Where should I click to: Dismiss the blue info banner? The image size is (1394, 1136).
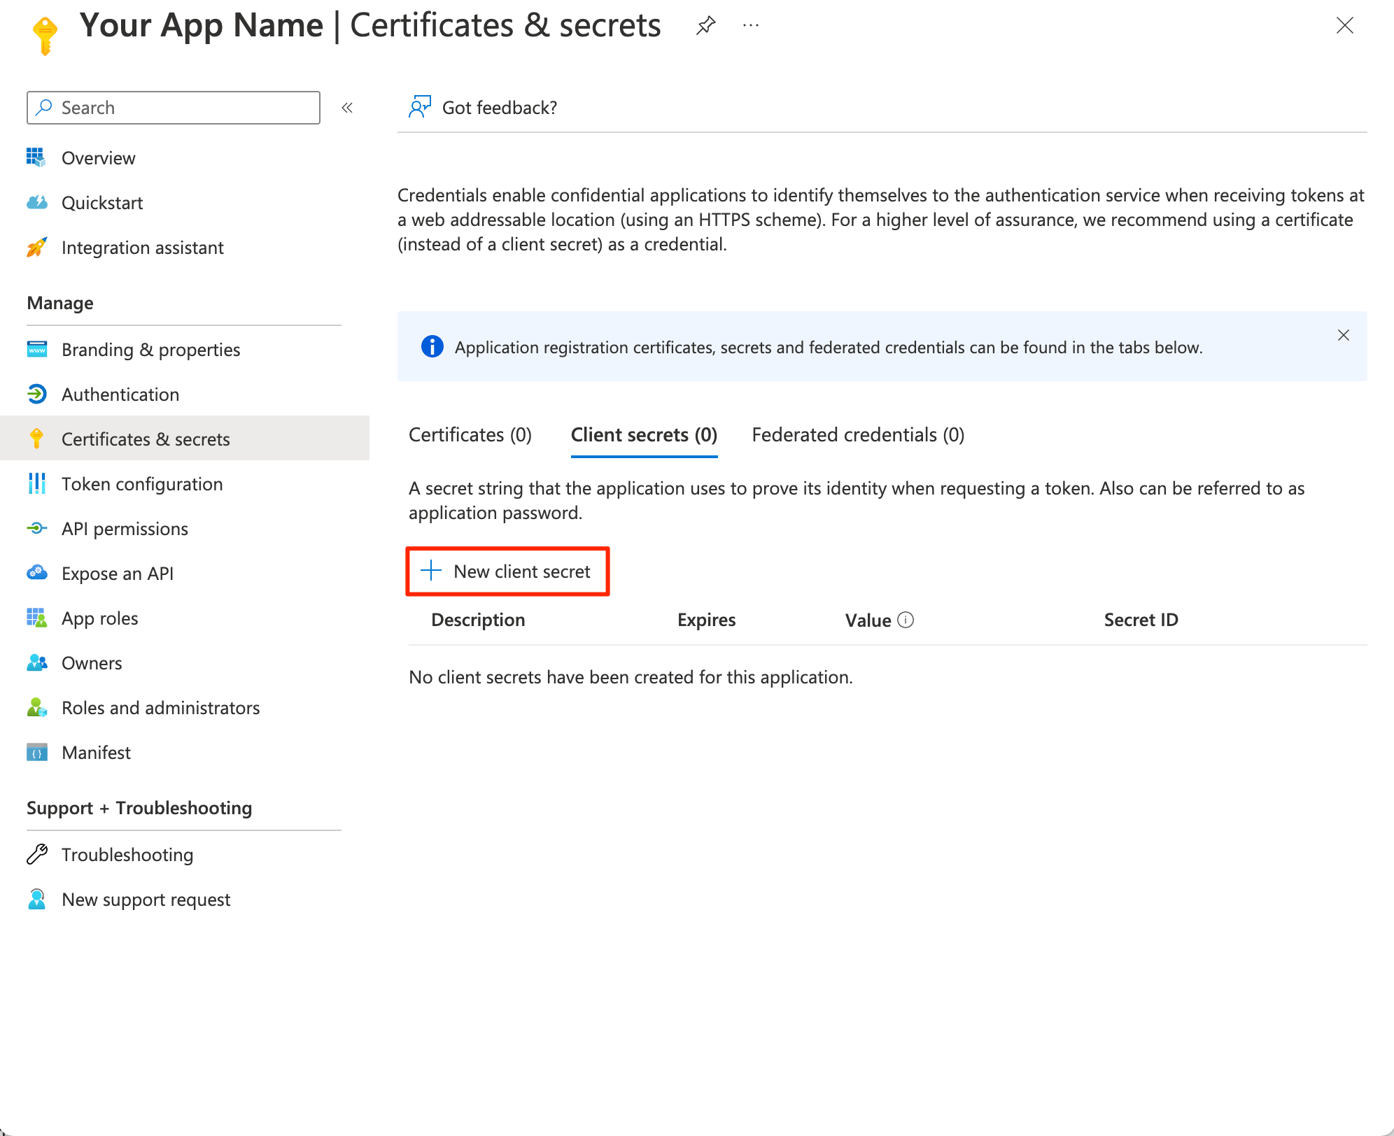tap(1343, 335)
